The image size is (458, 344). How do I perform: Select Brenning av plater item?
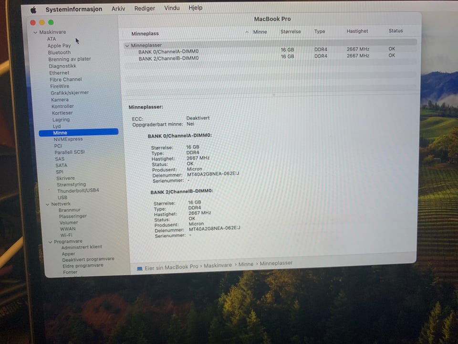pos(70,59)
